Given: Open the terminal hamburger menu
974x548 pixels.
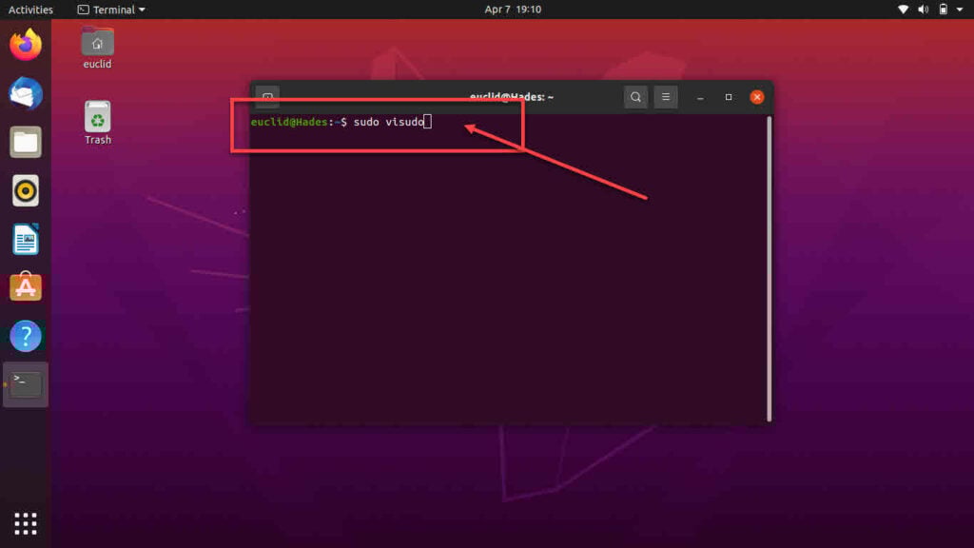Looking at the screenshot, I should tap(665, 97).
